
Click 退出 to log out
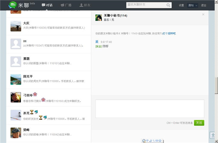[203, 5]
